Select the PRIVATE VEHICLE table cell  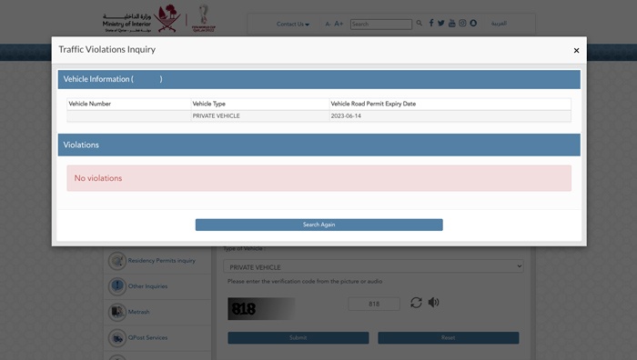tap(260, 116)
